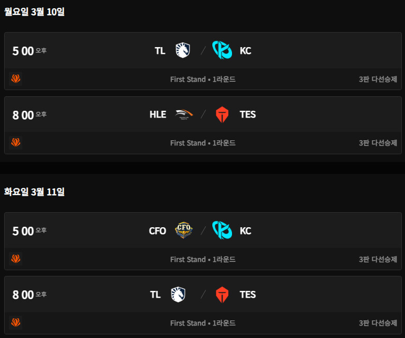Click First Stand league icon under CFO vs KC
405x338 pixels.
click(x=16, y=259)
